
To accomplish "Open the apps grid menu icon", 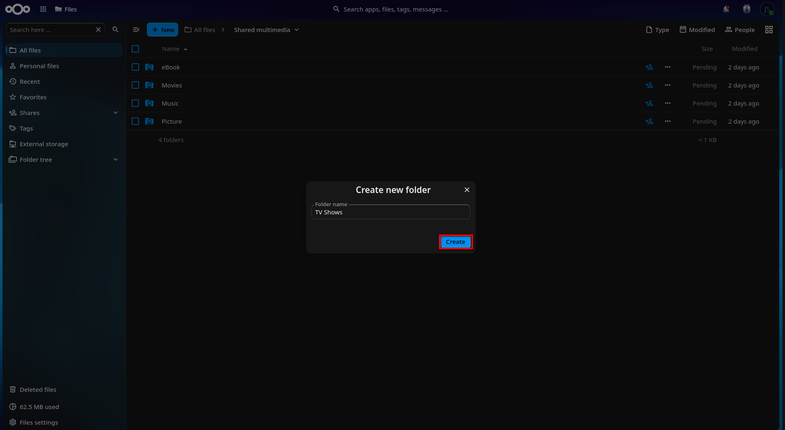I will pyautogui.click(x=43, y=9).
